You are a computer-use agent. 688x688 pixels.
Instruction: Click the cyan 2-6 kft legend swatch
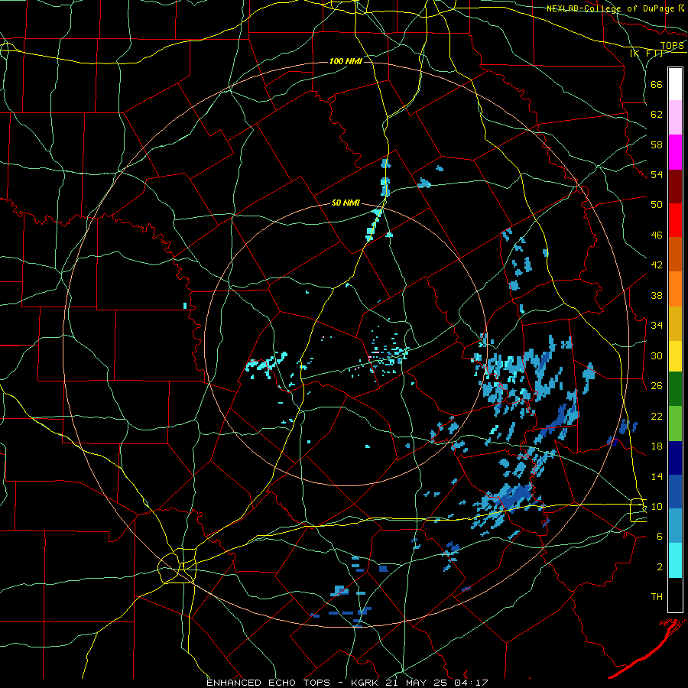[x=675, y=560]
